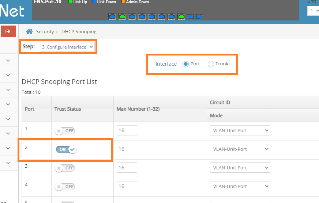Click the SFP port 10 icon in the switch panel
319x203 pixels.
coord(199,17)
